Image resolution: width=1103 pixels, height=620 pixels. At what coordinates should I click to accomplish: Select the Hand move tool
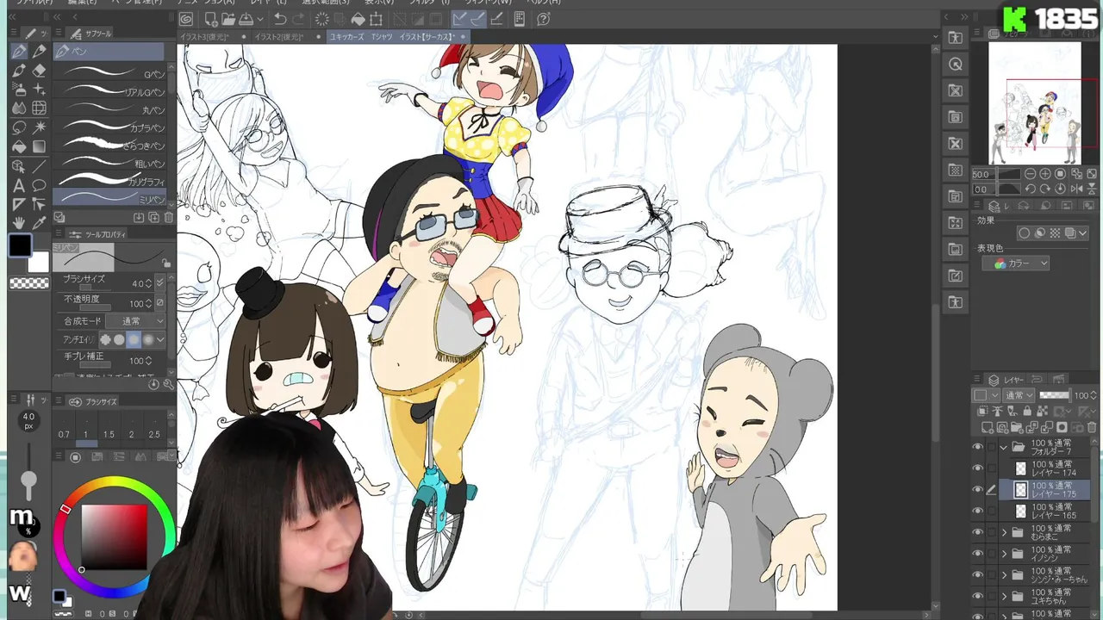pos(19,223)
